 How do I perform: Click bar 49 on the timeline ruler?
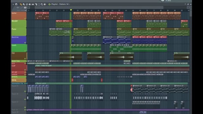(105, 10)
